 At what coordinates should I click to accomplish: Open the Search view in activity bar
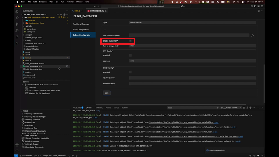(17, 18)
